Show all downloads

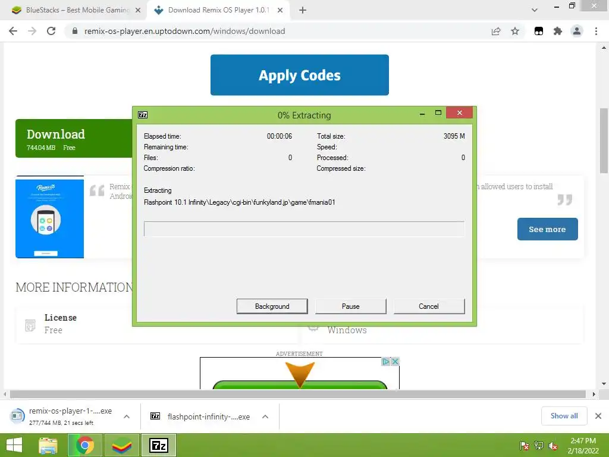(x=564, y=416)
